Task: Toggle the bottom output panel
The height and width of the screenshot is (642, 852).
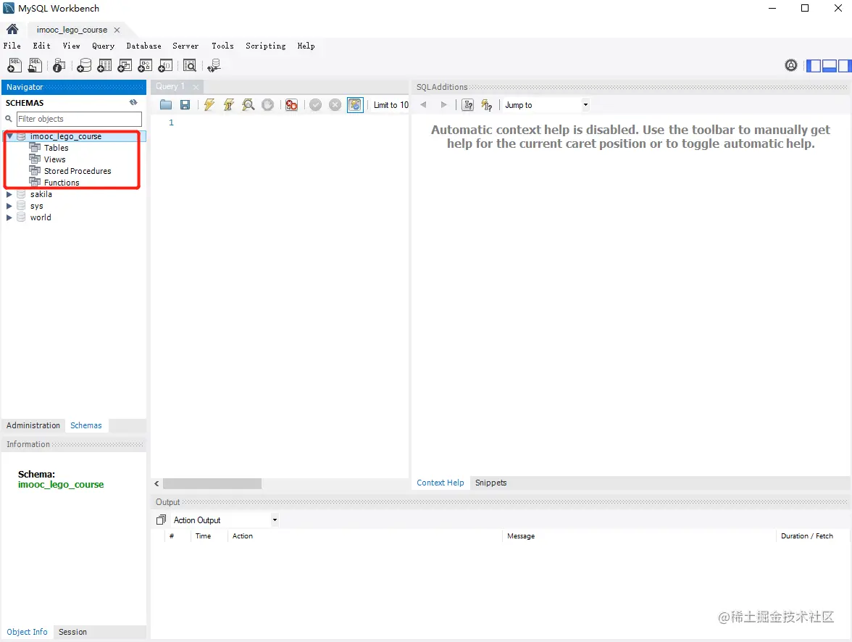Action: pyautogui.click(x=829, y=66)
